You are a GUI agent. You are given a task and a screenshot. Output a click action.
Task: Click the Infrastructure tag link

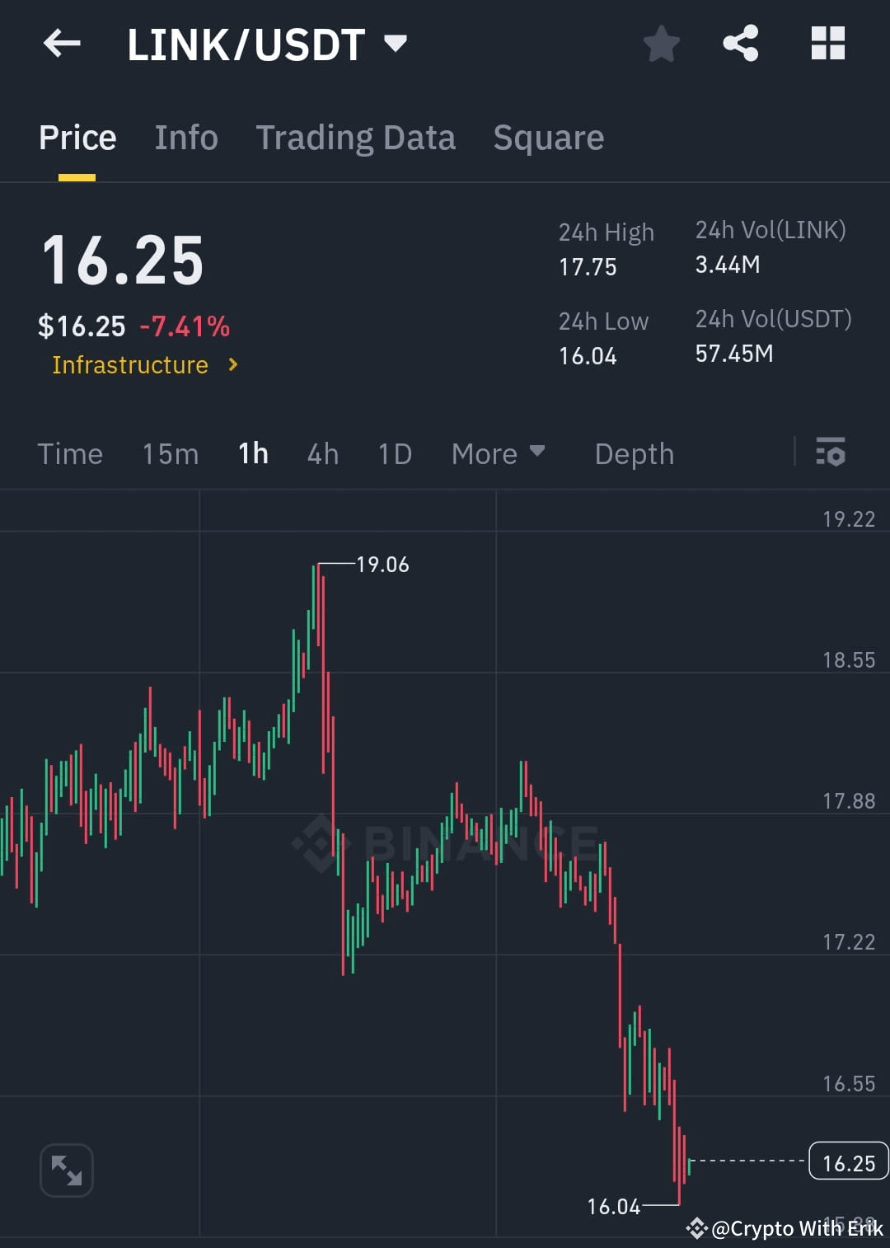click(x=130, y=364)
